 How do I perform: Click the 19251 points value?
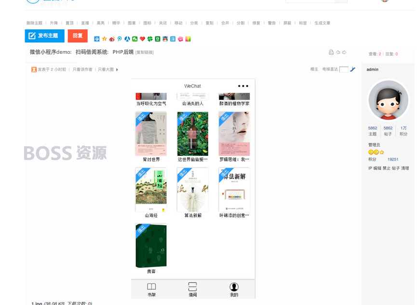393,160
